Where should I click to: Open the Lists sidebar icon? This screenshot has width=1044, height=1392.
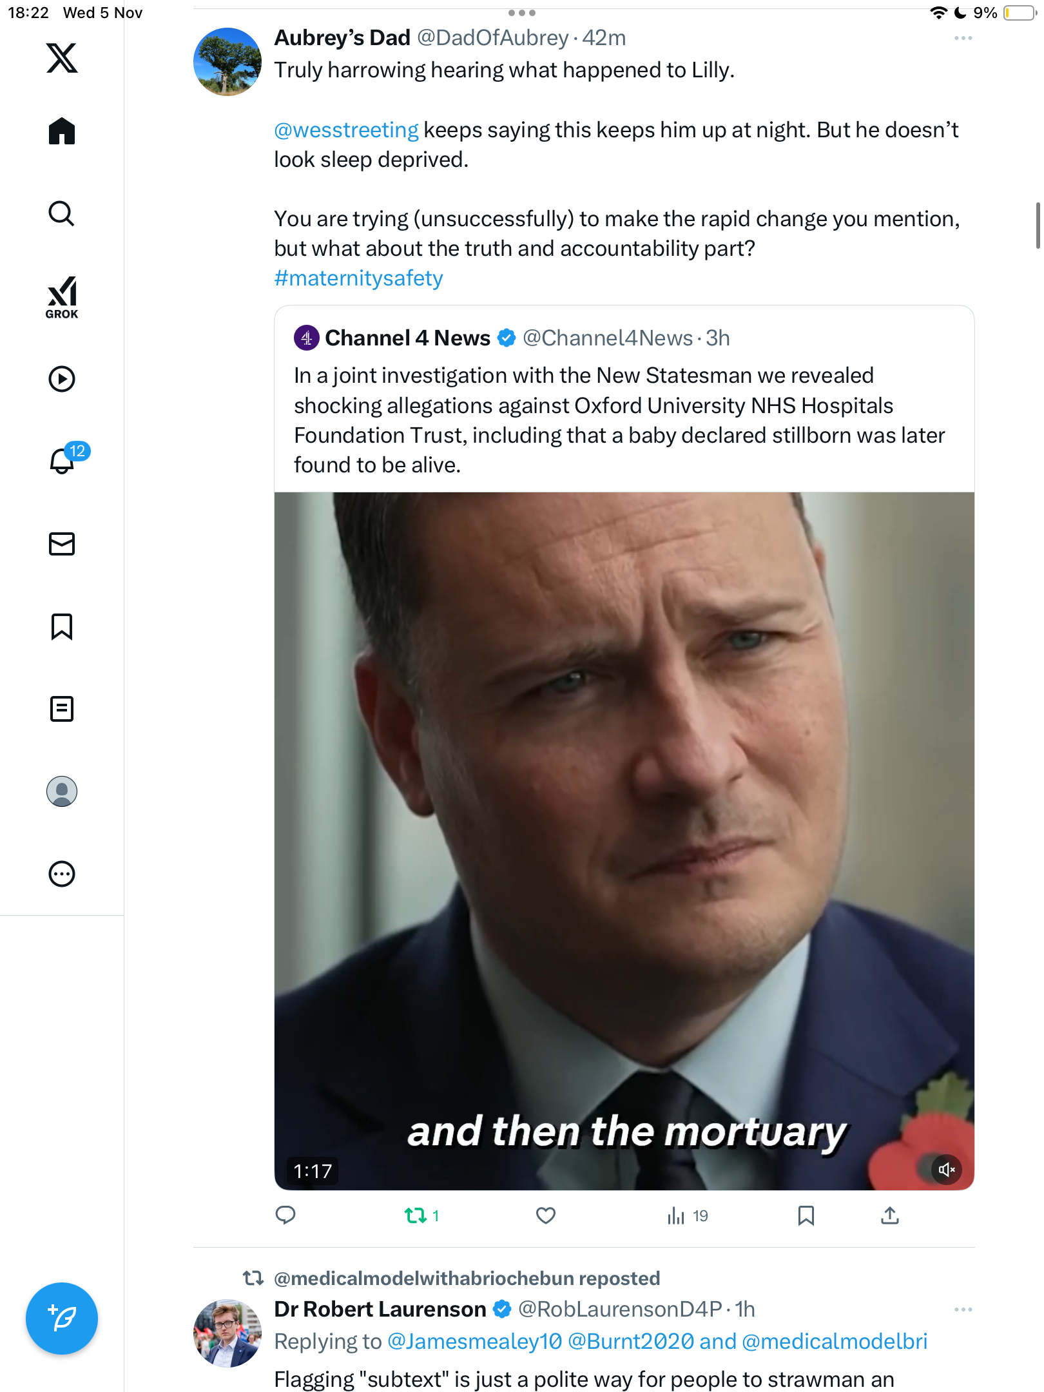pos(62,709)
